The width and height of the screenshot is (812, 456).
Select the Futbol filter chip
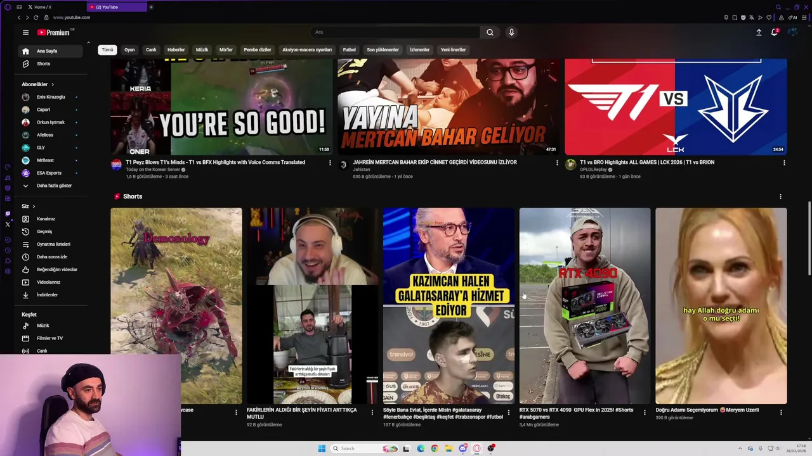point(350,49)
